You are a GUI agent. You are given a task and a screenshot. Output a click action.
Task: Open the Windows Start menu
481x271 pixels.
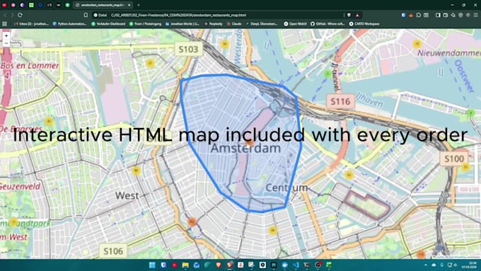coord(152,265)
